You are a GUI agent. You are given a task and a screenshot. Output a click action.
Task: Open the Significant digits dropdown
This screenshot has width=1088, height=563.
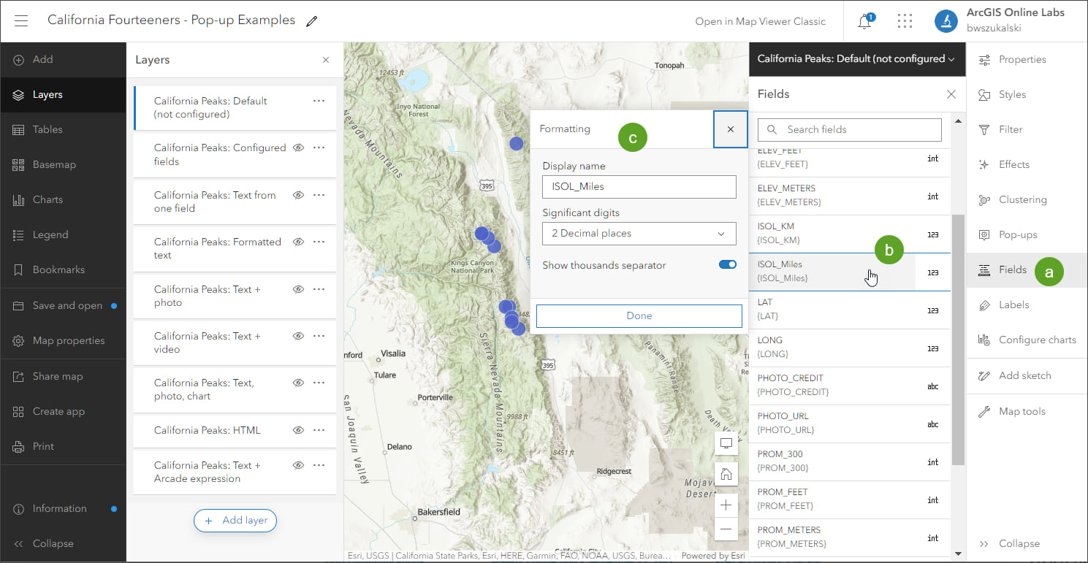coord(639,234)
